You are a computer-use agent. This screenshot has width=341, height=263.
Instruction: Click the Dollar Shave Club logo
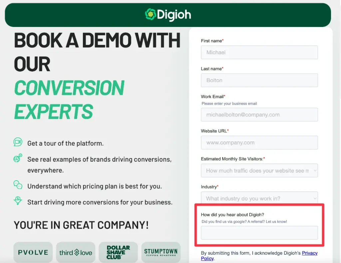[118, 252]
